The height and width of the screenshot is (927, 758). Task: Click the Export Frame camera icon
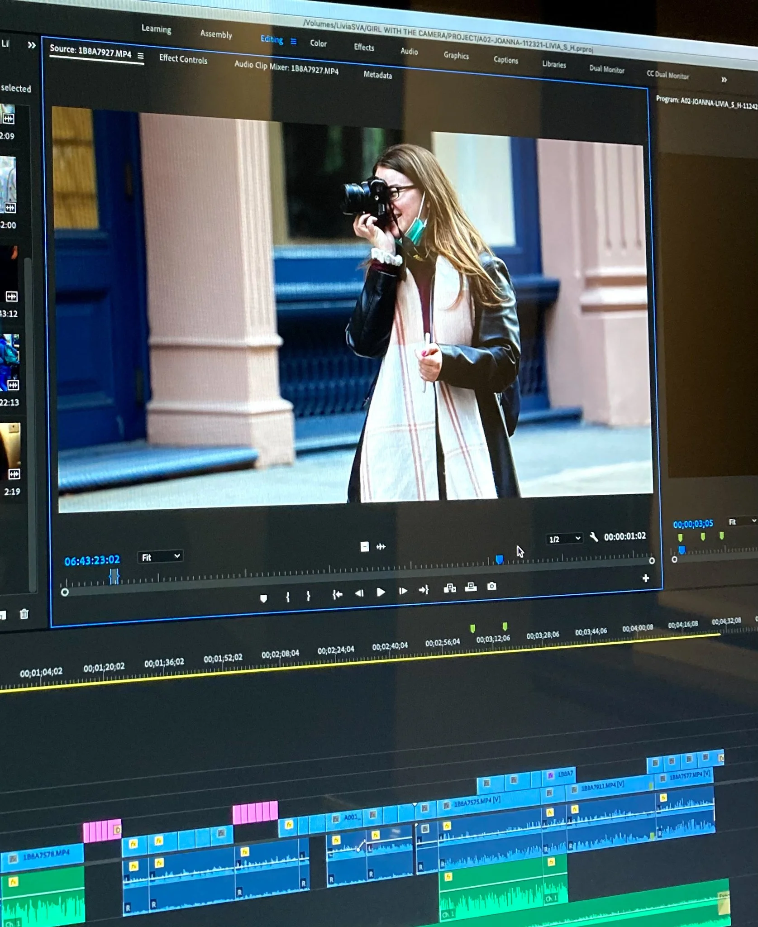point(492,586)
